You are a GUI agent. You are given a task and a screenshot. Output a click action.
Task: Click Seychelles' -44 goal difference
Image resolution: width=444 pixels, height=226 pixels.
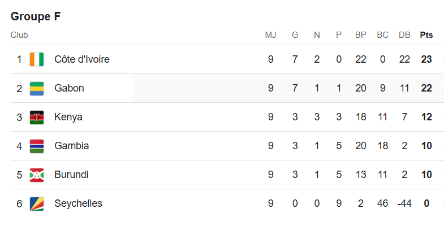[x=404, y=203]
